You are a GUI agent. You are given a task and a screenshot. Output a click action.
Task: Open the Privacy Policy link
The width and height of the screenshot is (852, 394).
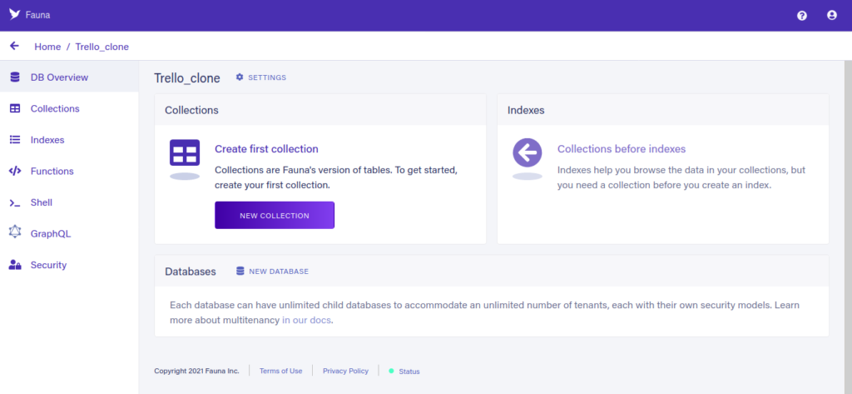[345, 372]
